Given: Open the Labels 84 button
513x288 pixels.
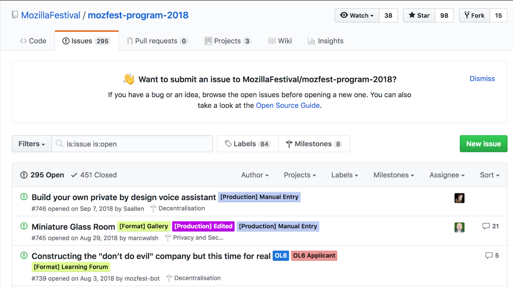Looking at the screenshot, I should pyautogui.click(x=248, y=144).
